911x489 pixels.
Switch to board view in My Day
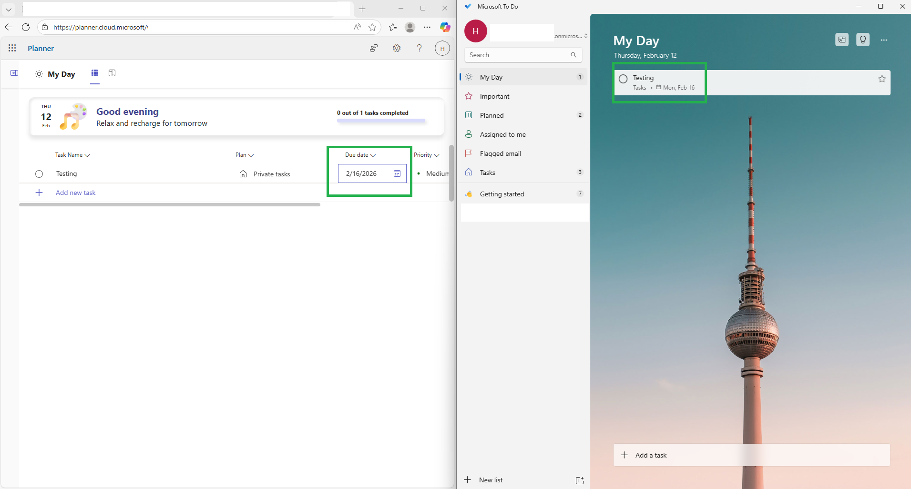point(112,73)
